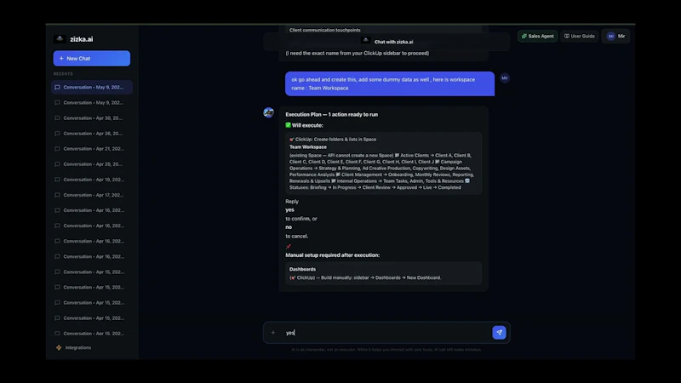The image size is (681, 383).
Task: Click the ClickUp icon before Create folders
Action: pos(292,140)
